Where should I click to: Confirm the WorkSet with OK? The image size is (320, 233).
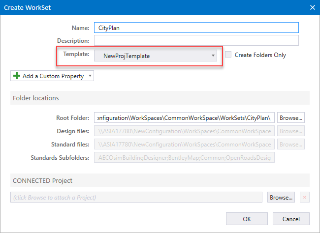247,219
